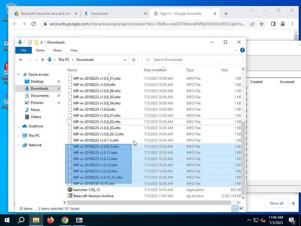Click scroll right arrow in file list
301x226 pixels.
(x=238, y=202)
